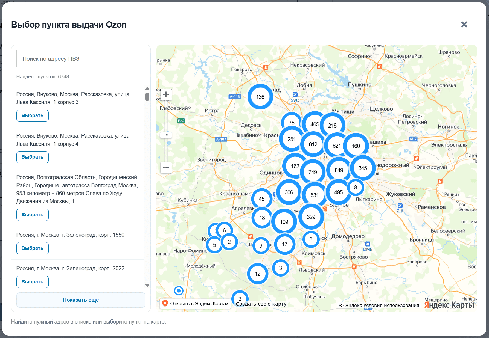This screenshot has width=489, height=338.
Task: Close the Ozon pickup point dialog
Action: click(464, 25)
